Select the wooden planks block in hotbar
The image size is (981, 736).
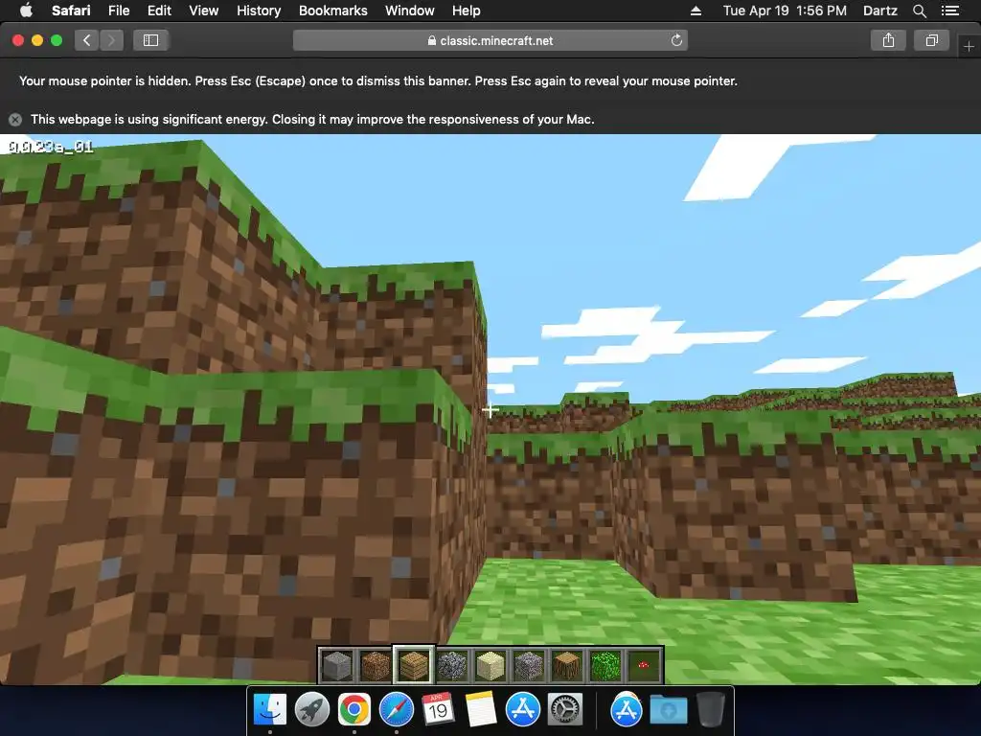point(414,665)
